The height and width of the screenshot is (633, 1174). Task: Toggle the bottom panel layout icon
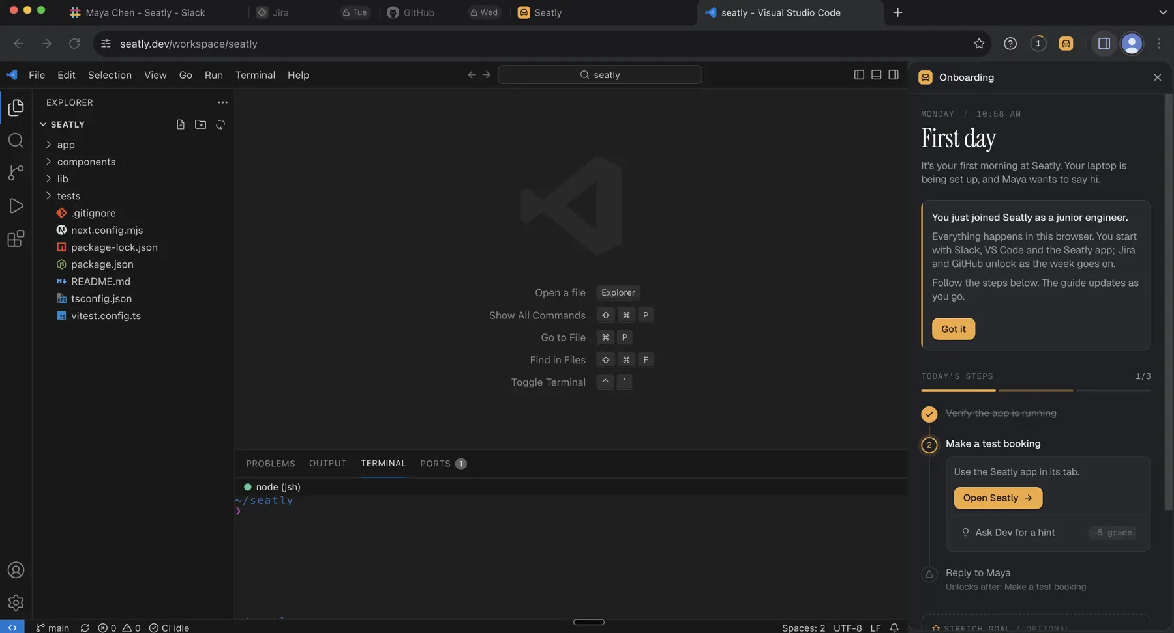[876, 75]
